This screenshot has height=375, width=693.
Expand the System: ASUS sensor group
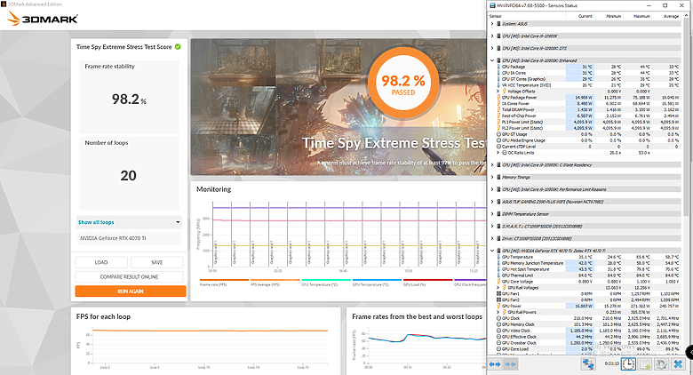(x=492, y=24)
